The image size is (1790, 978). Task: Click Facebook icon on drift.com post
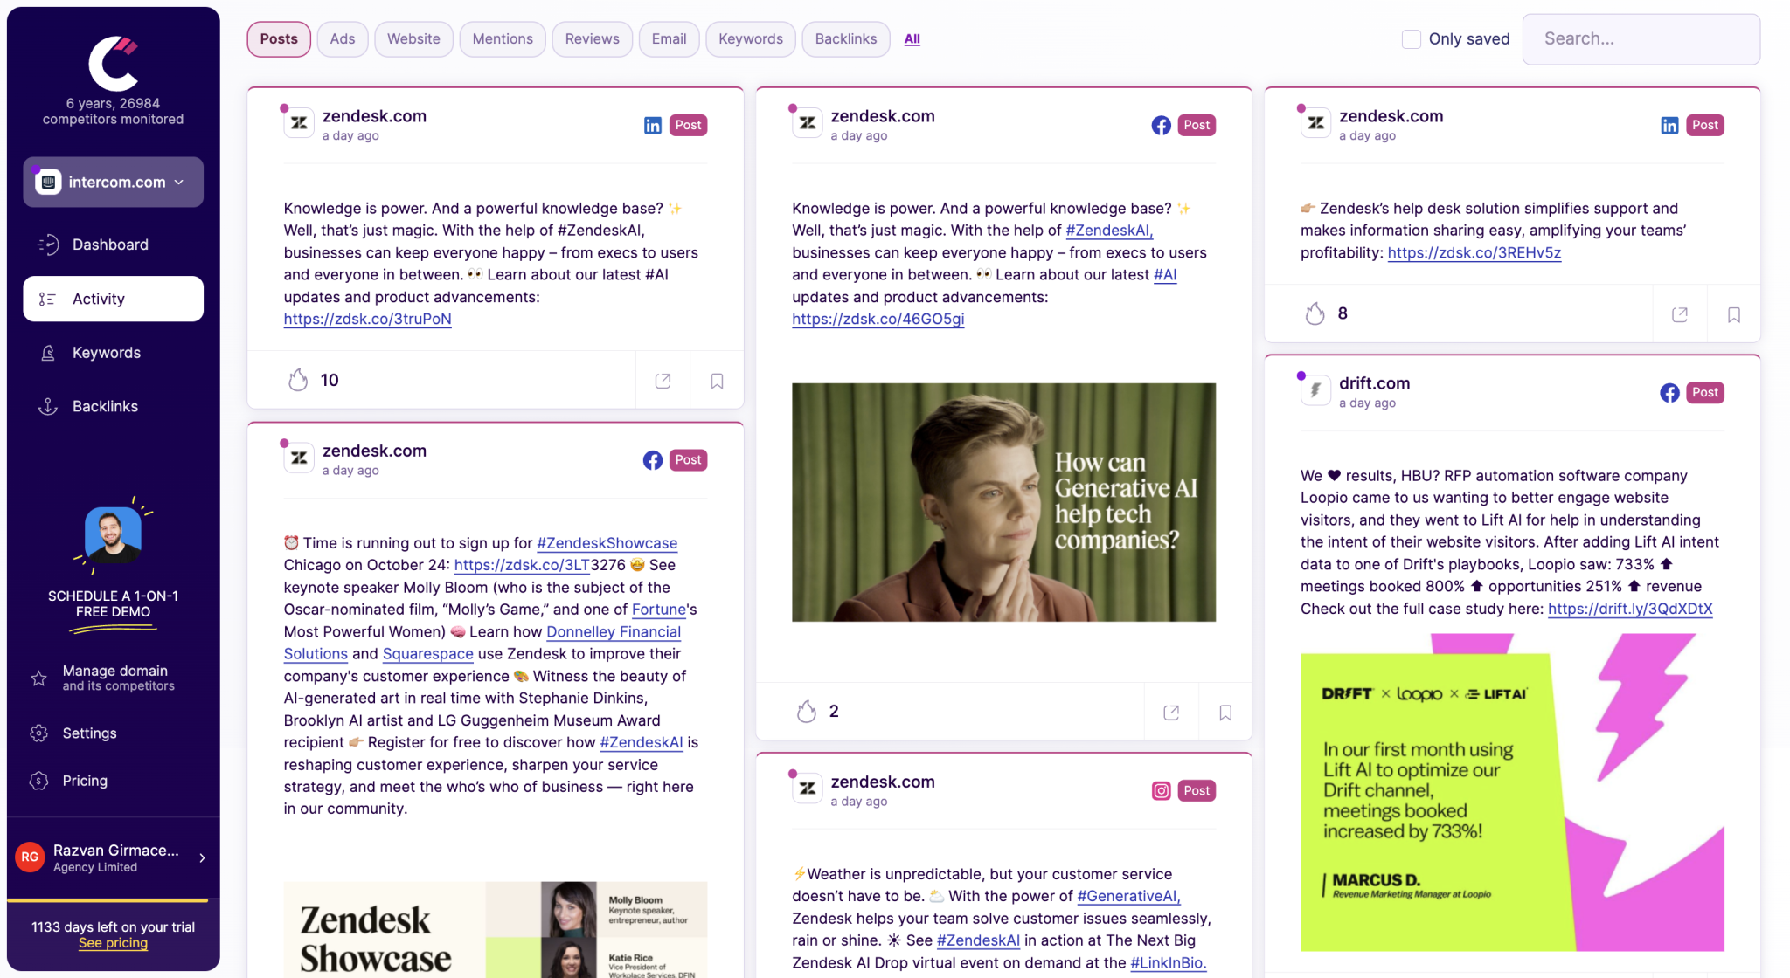point(1669,393)
